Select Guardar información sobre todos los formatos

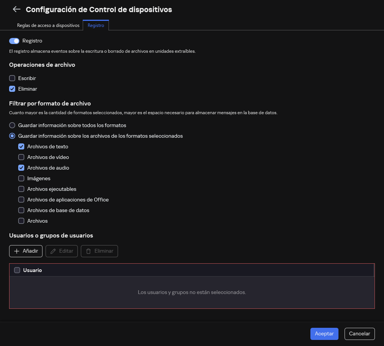tap(12, 125)
